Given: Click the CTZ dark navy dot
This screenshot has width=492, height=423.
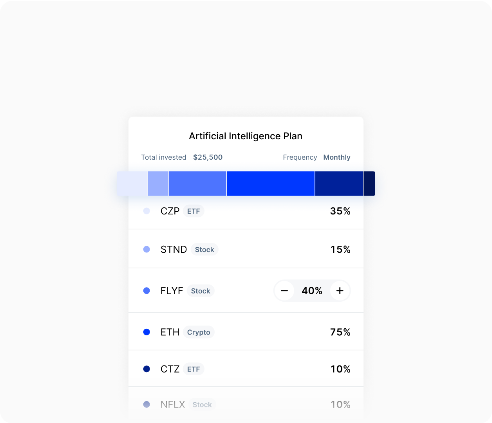Looking at the screenshot, I should 147,369.
